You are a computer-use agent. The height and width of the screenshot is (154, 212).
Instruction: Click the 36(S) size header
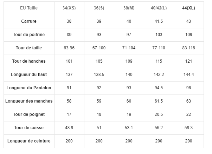[x=99, y=8]
